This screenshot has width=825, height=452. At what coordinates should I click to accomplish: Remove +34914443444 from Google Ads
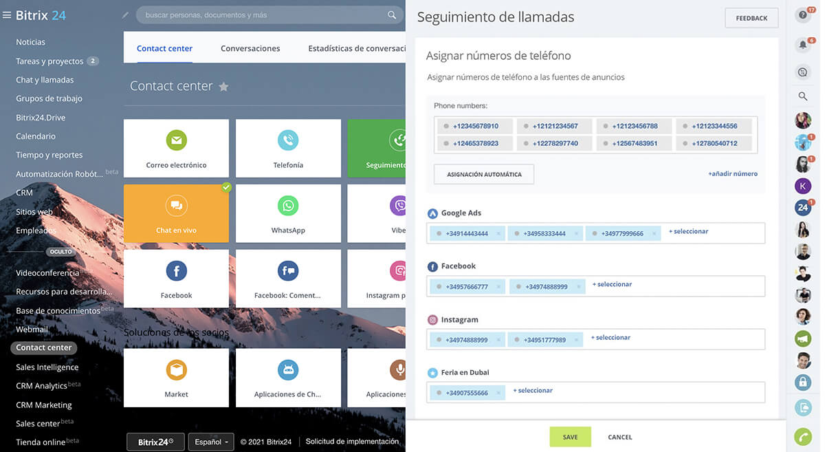[x=498, y=234]
